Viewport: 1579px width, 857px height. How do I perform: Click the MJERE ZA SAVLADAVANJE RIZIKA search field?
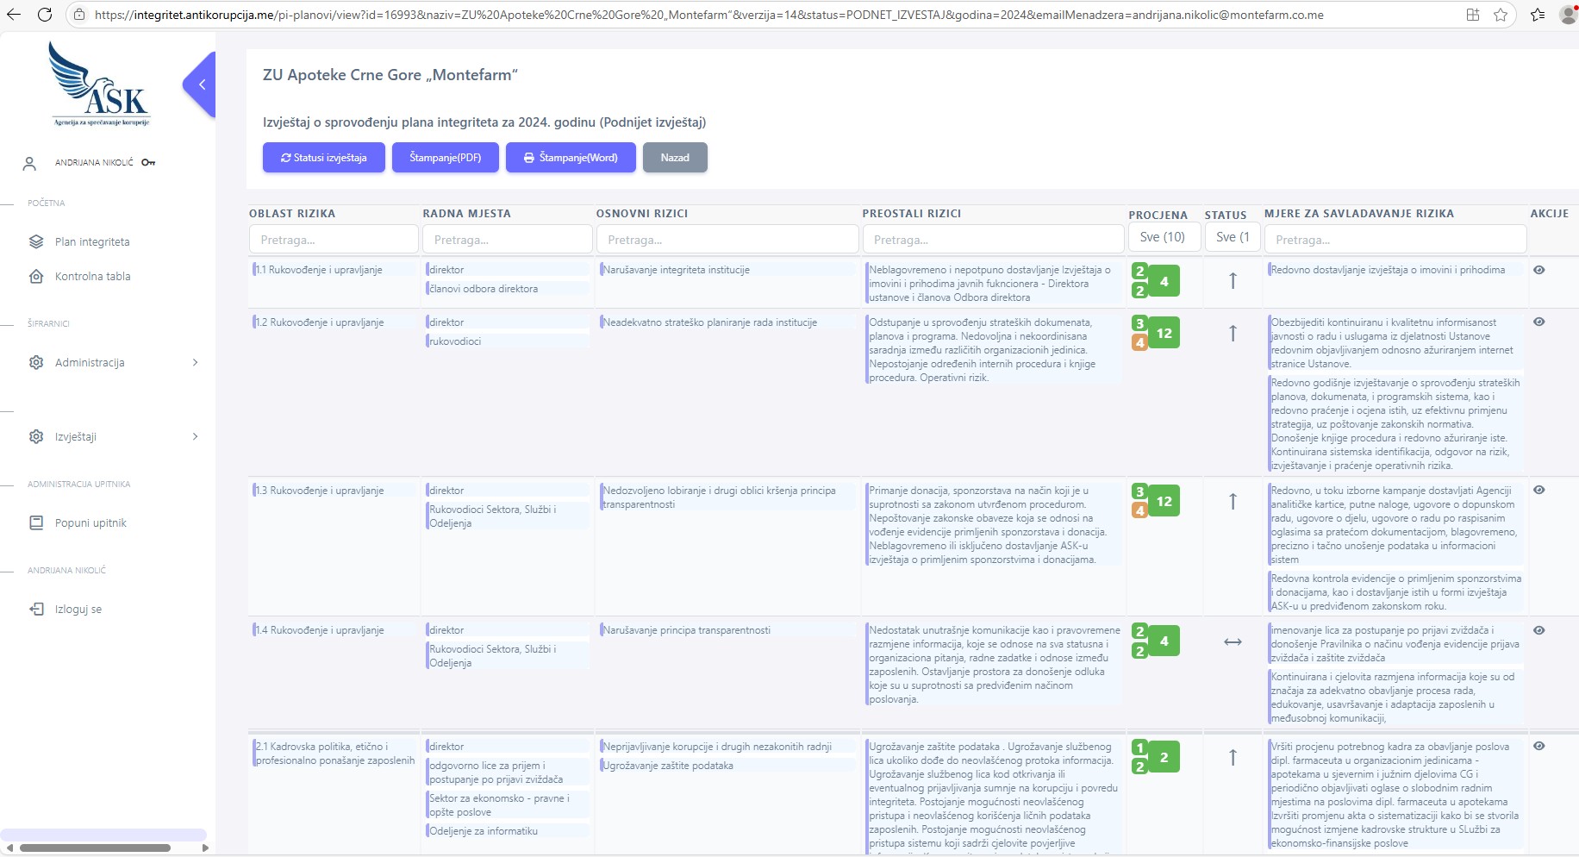tap(1395, 239)
